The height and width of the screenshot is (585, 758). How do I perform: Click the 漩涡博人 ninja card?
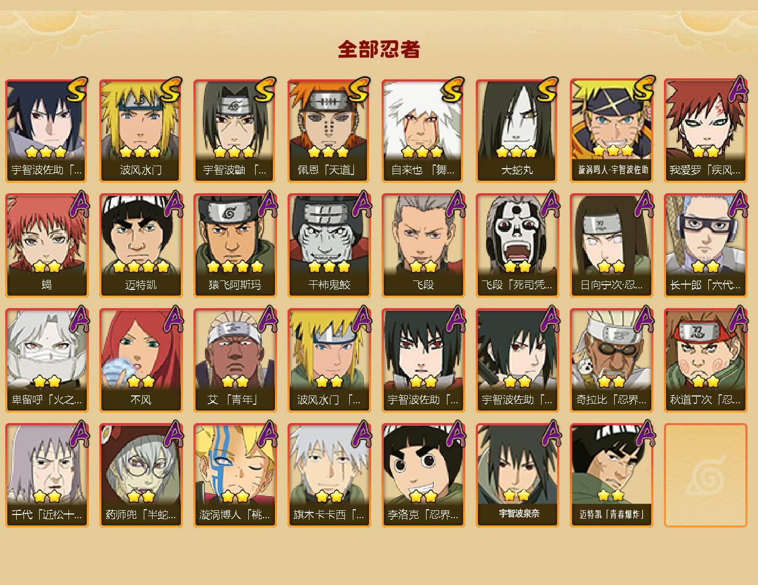[235, 475]
